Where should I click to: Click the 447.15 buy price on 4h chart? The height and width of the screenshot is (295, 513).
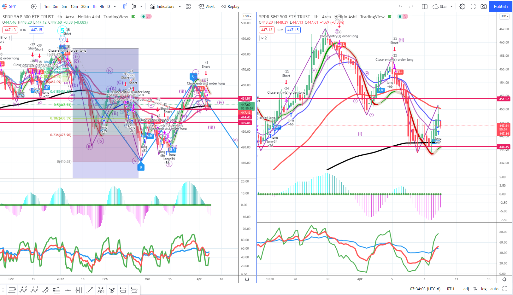point(37,30)
